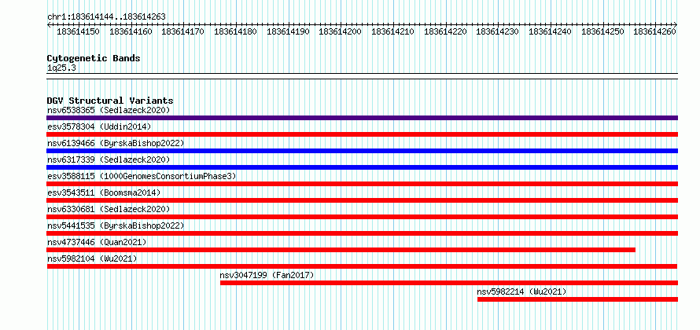Select the blue nsv6317339 Sedlazeck2020 bar
Image resolution: width=700 pixels, height=330 pixels.
coord(362,167)
